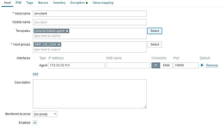Go to the Macros tab
The width and height of the screenshot is (223, 126).
pyautogui.click(x=43, y=3)
